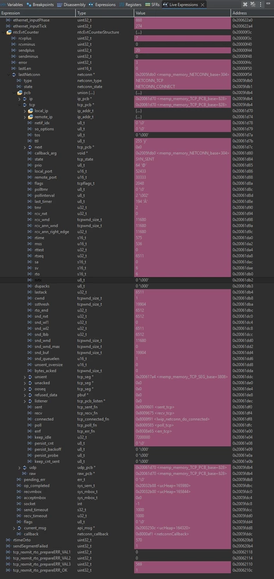
Task: Collapse the lastNetconn pointer node
Action: click(9, 74)
